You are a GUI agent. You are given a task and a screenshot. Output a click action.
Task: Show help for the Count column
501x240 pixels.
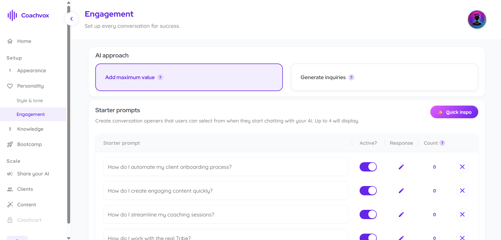click(442, 143)
